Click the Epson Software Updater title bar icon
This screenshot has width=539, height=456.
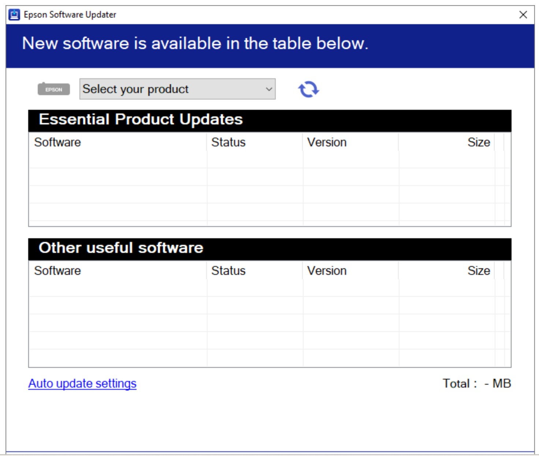(14, 15)
